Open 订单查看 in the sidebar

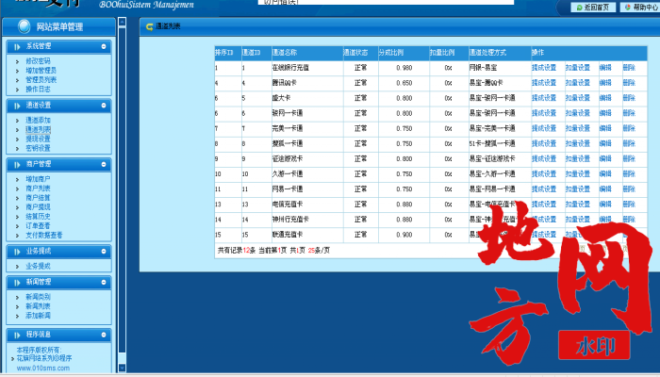coord(38,226)
